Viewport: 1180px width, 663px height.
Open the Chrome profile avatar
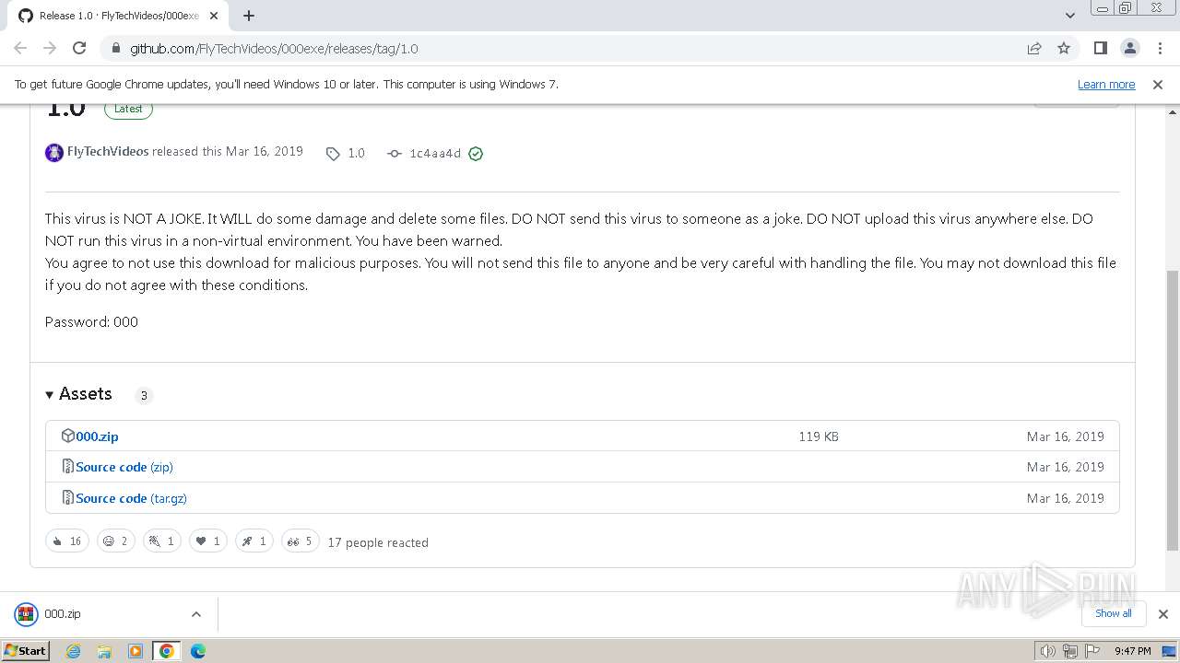pyautogui.click(x=1129, y=48)
